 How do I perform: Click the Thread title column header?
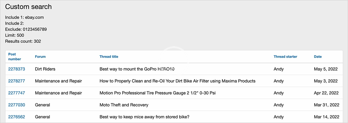coord(109,57)
